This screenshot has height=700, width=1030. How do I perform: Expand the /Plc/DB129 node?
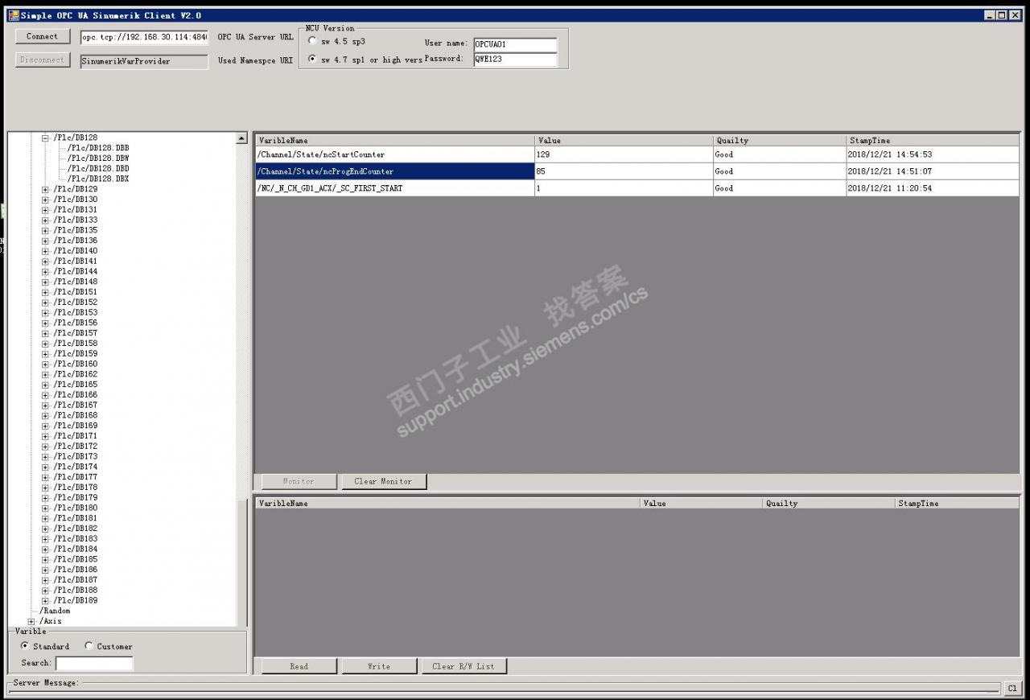coord(46,189)
